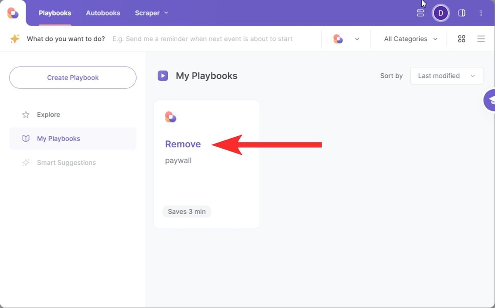Click the sparkle icon beside 'What do you want to do?'
The width and height of the screenshot is (495, 308).
(15, 38)
